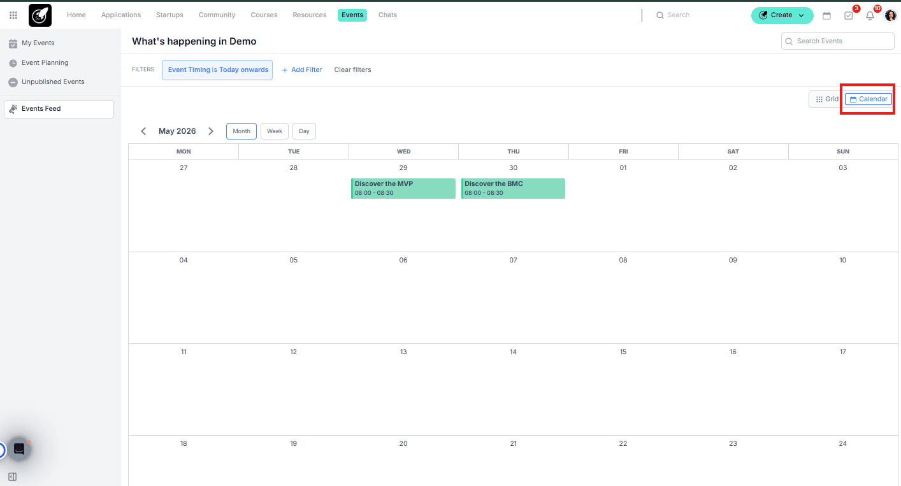
Task: Click the rocket logo icon
Action: 40,15
